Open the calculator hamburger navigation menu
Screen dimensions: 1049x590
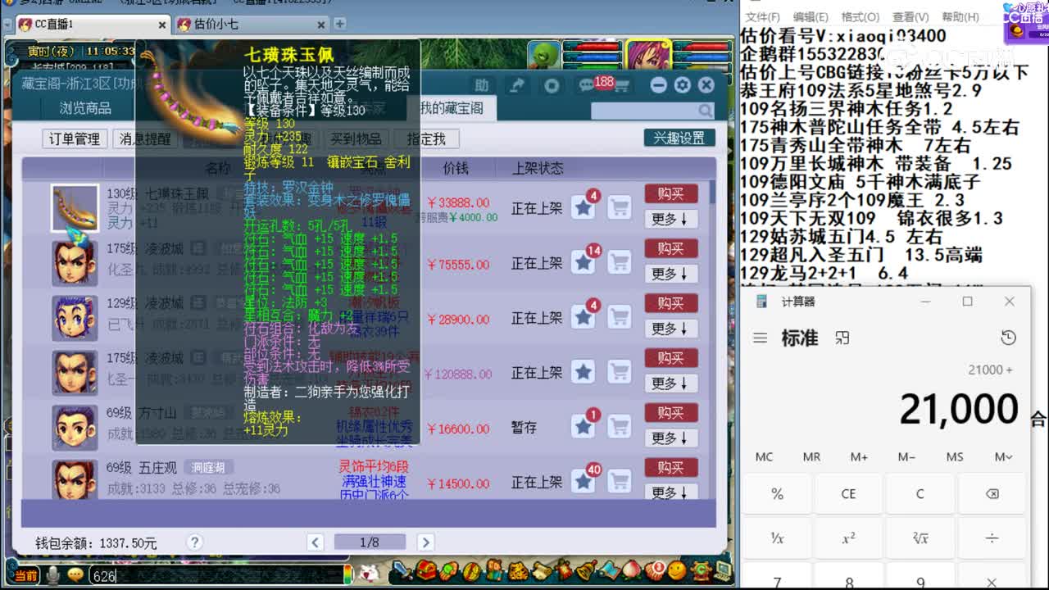[761, 338]
